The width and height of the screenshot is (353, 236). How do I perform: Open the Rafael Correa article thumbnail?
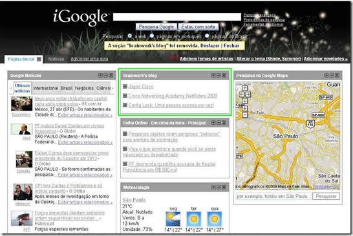pos(24,159)
